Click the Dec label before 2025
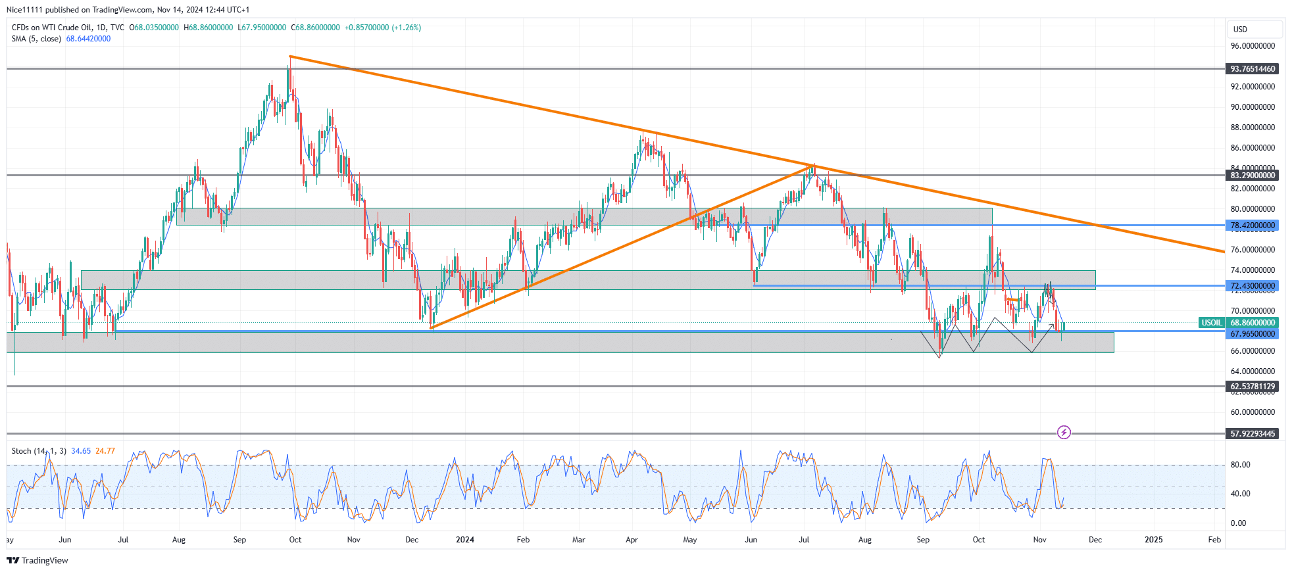The image size is (1292, 572). (1095, 540)
